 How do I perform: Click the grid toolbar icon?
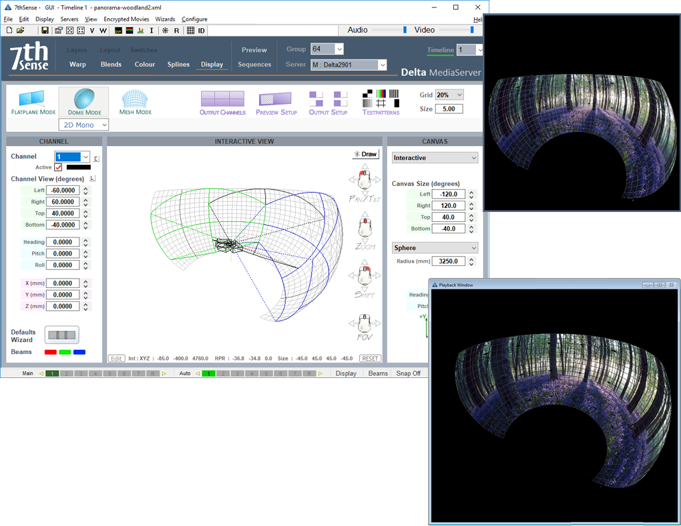coord(190,31)
